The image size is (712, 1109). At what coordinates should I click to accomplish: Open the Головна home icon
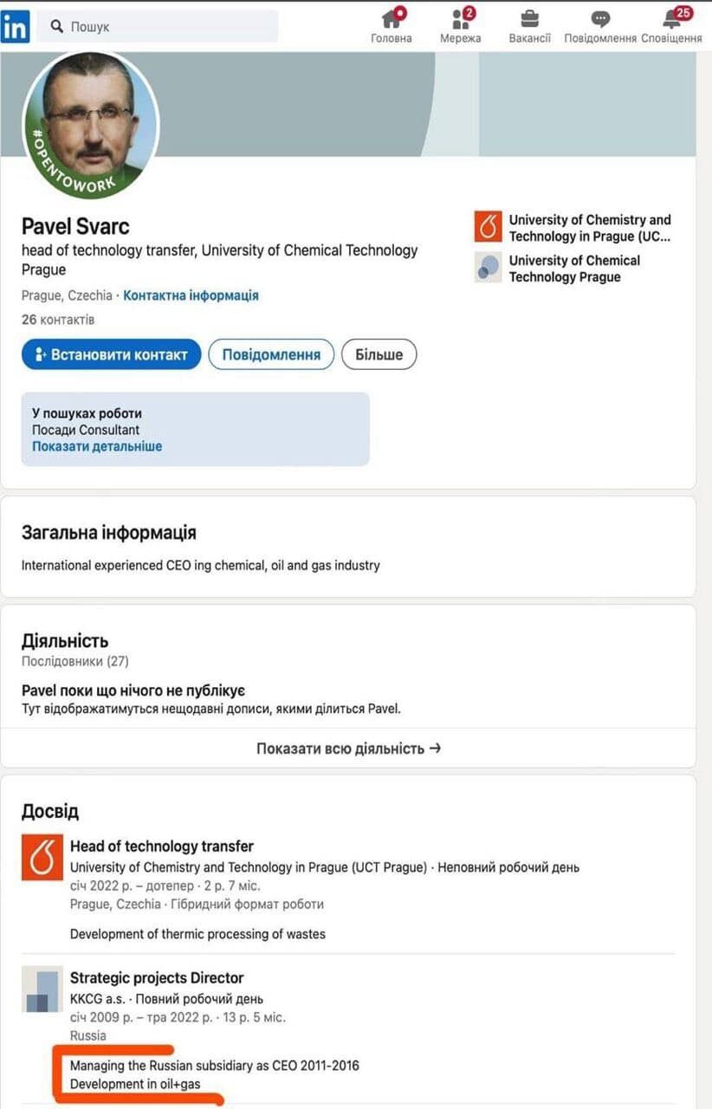392,18
